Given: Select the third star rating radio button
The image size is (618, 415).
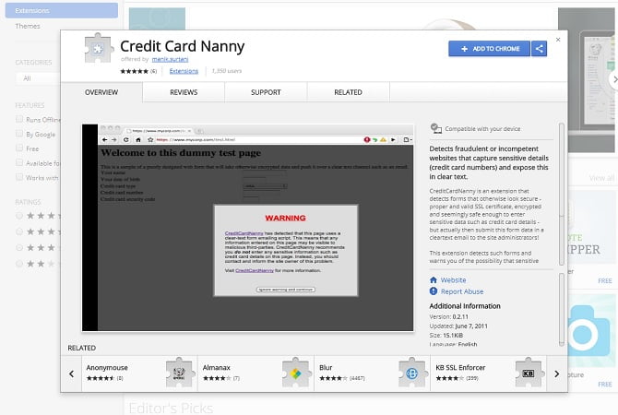Looking at the screenshot, I should tap(19, 247).
